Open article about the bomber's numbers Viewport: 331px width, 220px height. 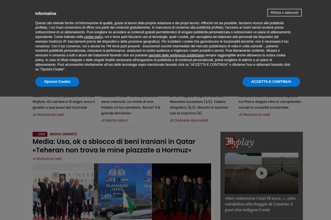pos(270,104)
